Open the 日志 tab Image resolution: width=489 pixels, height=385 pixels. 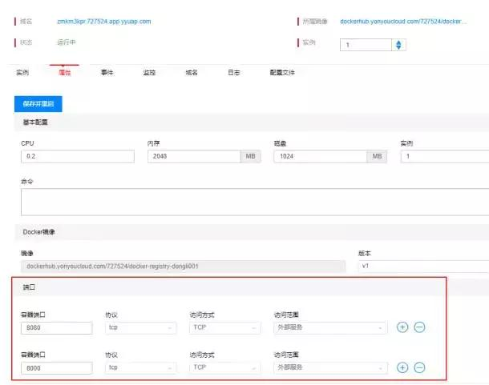coord(234,73)
